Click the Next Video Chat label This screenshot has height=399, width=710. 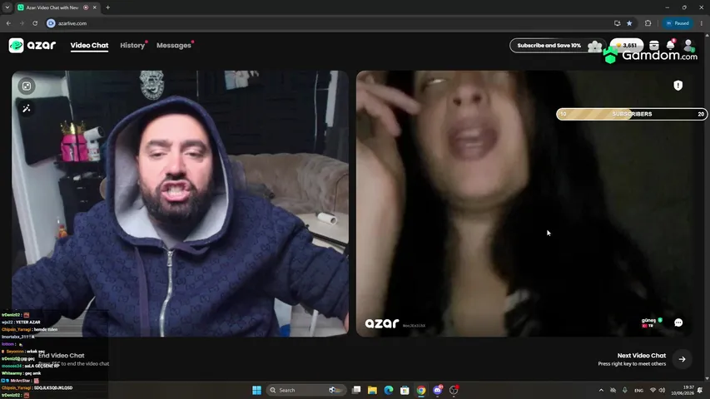[642, 356]
